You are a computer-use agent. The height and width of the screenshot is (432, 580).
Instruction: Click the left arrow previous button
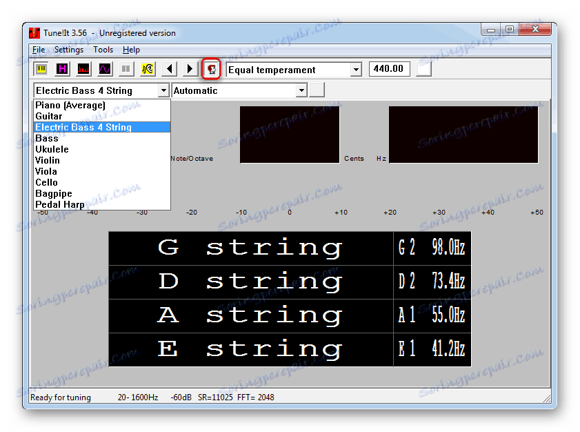tap(170, 69)
